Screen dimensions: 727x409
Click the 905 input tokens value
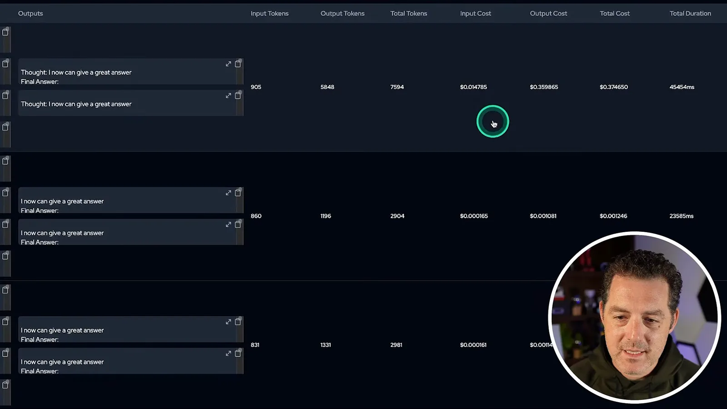pos(256,87)
